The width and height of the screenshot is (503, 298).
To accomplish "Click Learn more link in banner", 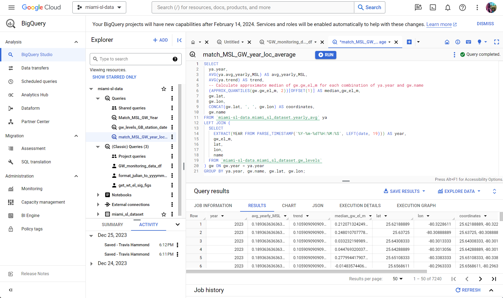I will (x=441, y=24).
